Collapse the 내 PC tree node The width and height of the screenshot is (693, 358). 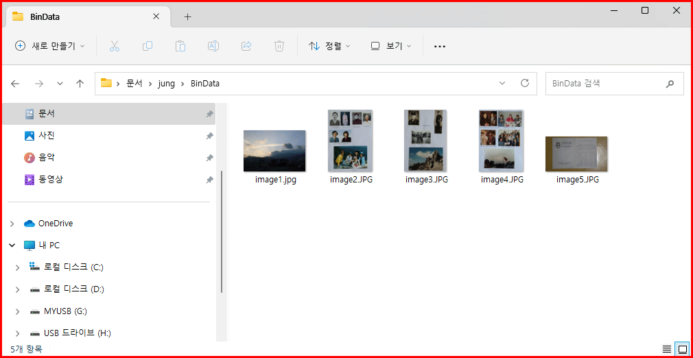[x=12, y=246]
